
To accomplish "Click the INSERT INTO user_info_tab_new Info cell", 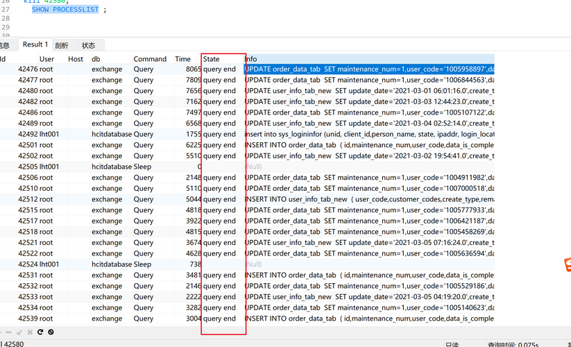I will [x=369, y=200].
